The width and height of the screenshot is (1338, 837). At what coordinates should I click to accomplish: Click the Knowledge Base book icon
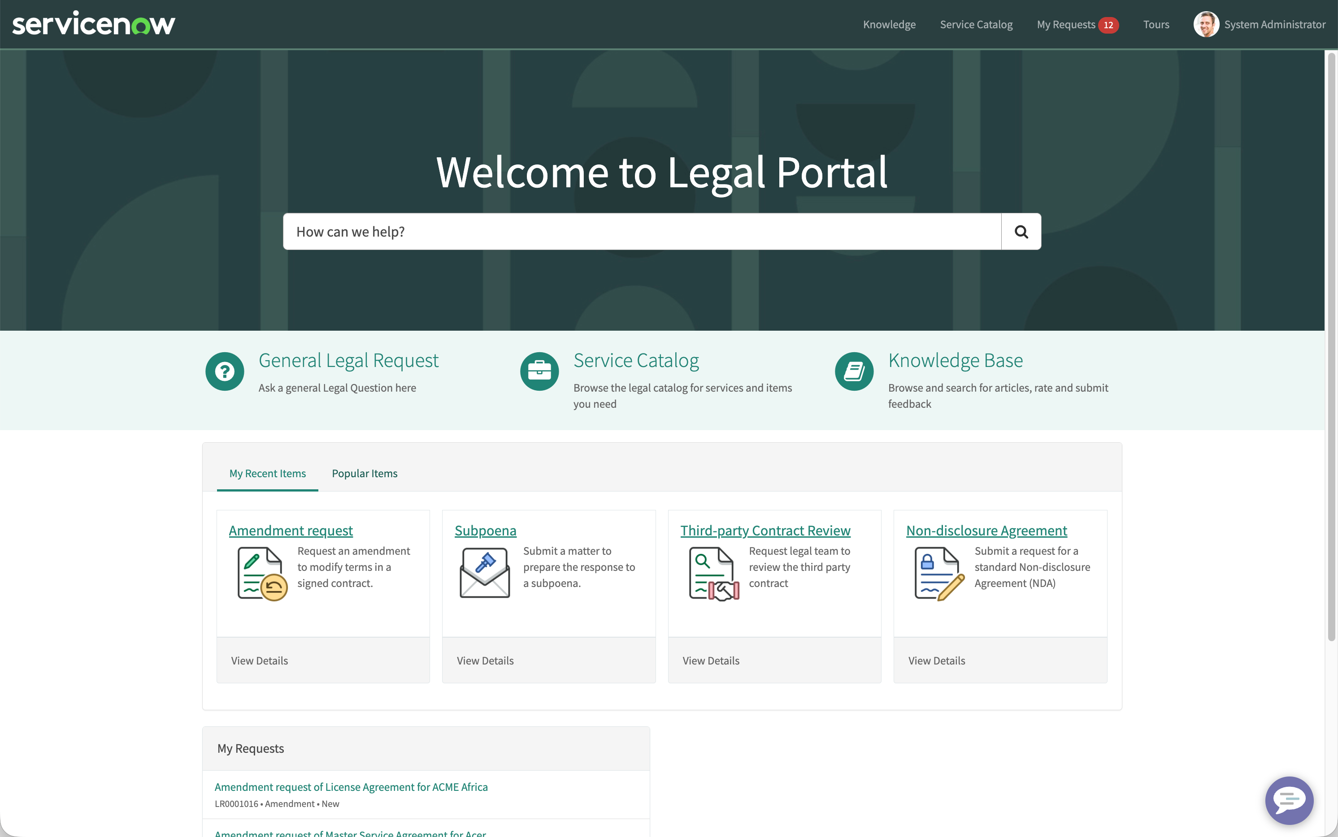854,371
